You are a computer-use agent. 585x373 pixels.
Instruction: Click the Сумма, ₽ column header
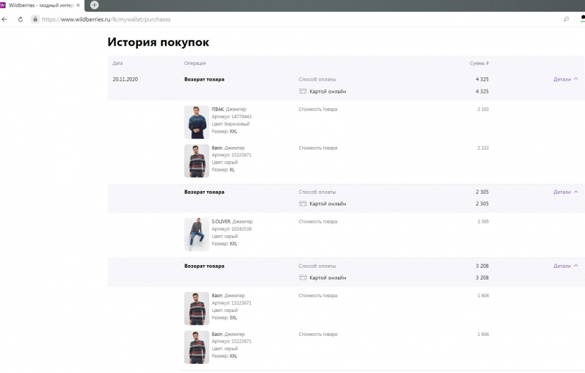480,64
